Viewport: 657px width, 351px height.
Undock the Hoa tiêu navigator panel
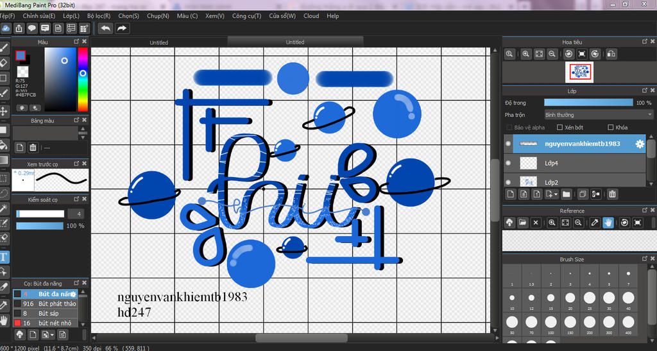(644, 42)
